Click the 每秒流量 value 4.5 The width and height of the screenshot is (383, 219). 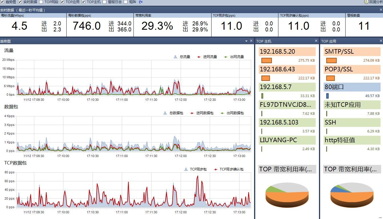tap(19, 26)
